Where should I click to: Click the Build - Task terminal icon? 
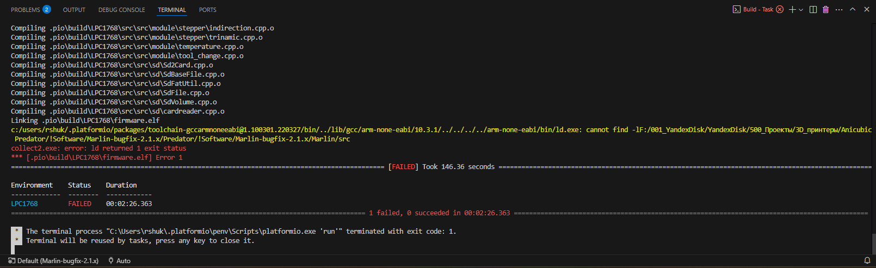[x=736, y=10]
